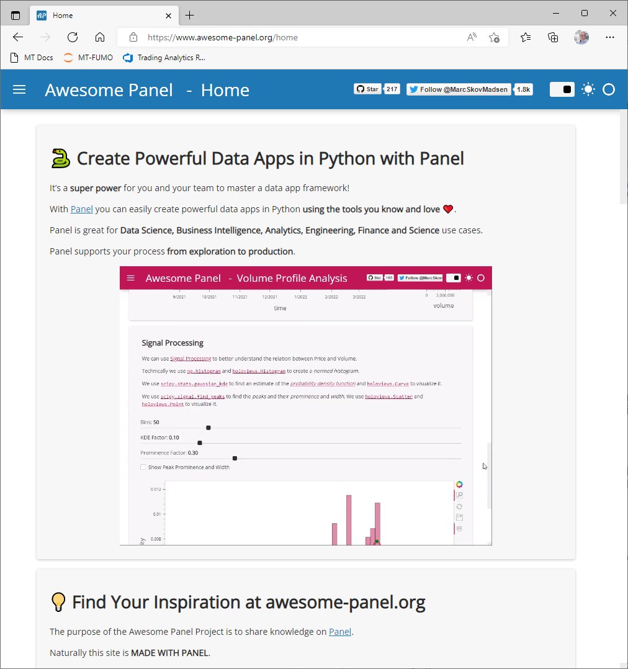
Task: Open MT-FUMO bookmark
Action: [88, 58]
